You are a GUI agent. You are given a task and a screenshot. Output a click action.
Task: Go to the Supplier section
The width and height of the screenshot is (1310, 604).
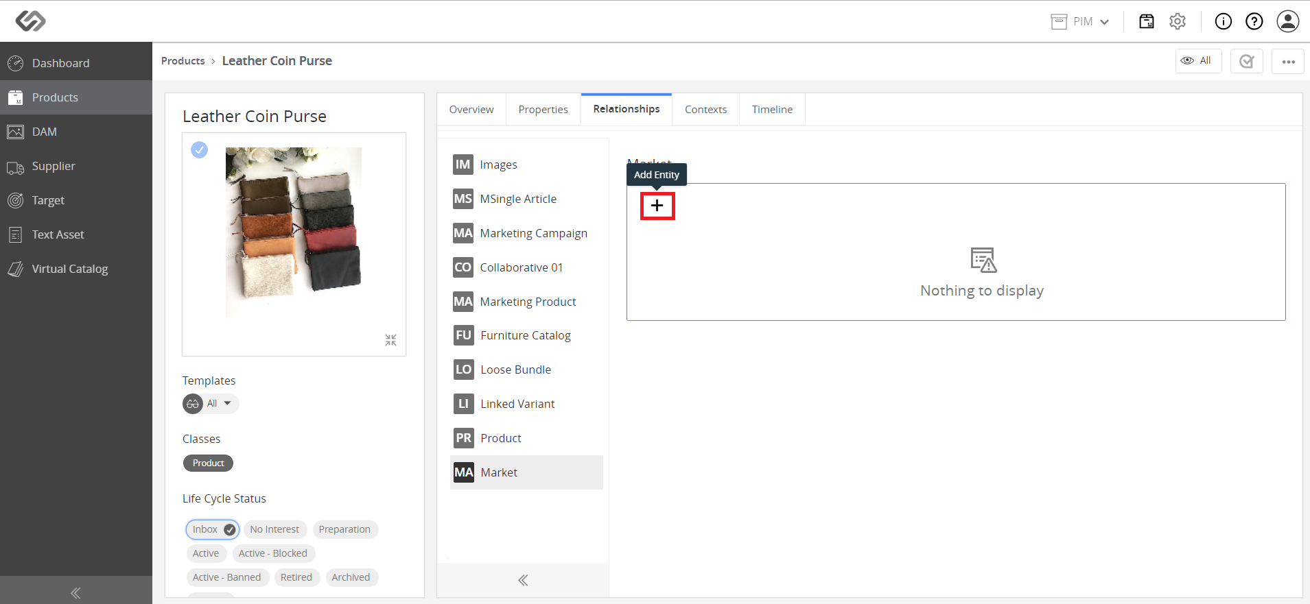click(76, 166)
